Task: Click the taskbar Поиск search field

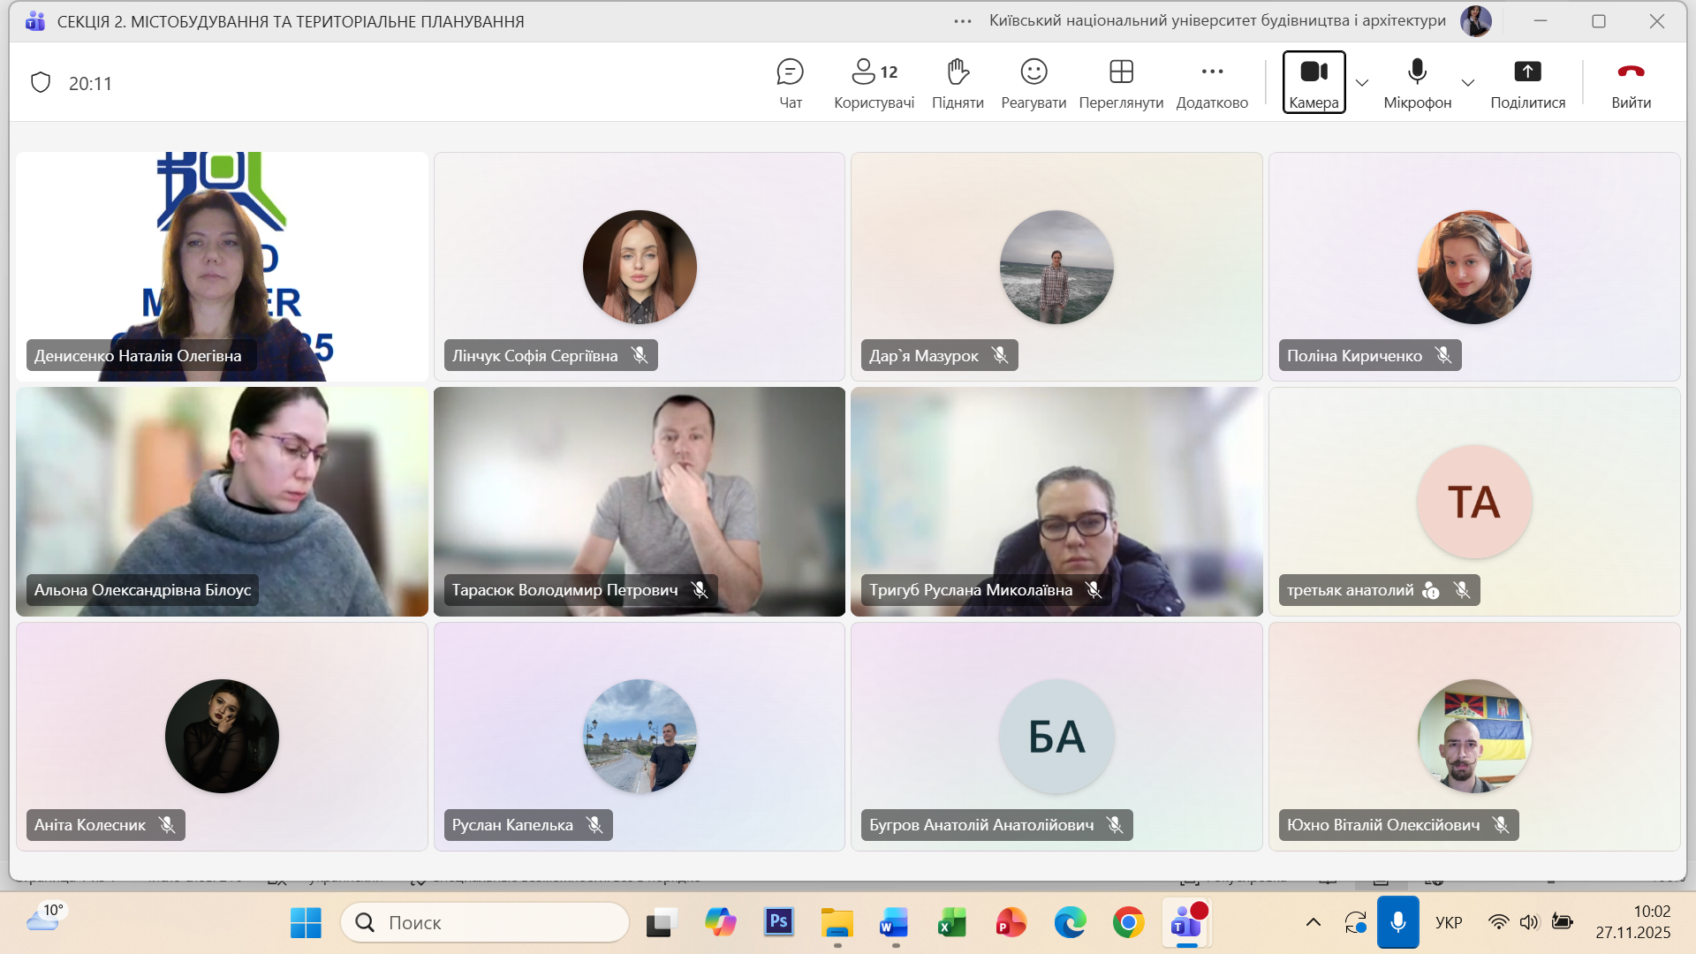Action: 486,923
